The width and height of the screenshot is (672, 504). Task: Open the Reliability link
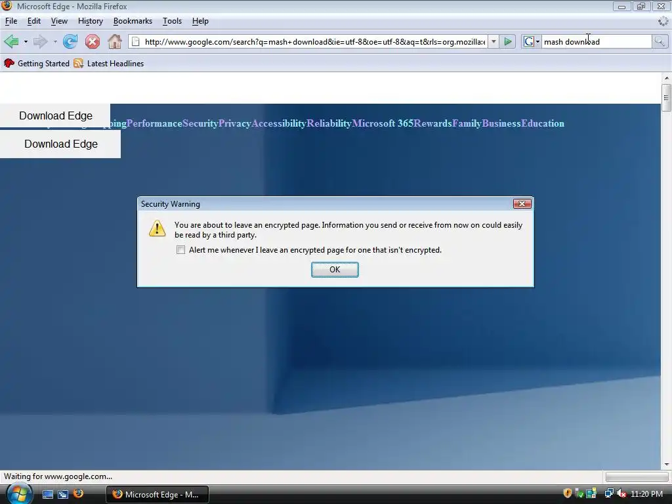coord(329,123)
